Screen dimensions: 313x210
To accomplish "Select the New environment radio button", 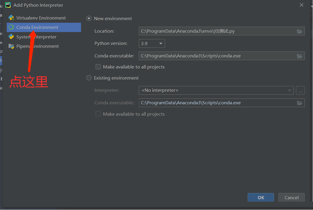I will [x=89, y=18].
